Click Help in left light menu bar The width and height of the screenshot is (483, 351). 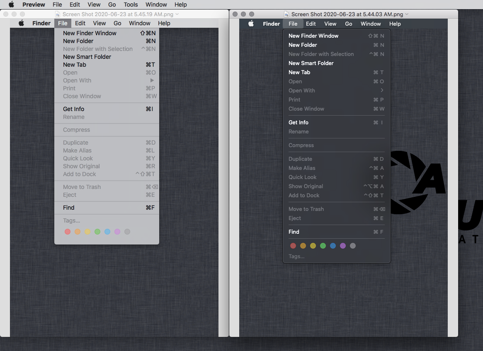pyautogui.click(x=164, y=23)
